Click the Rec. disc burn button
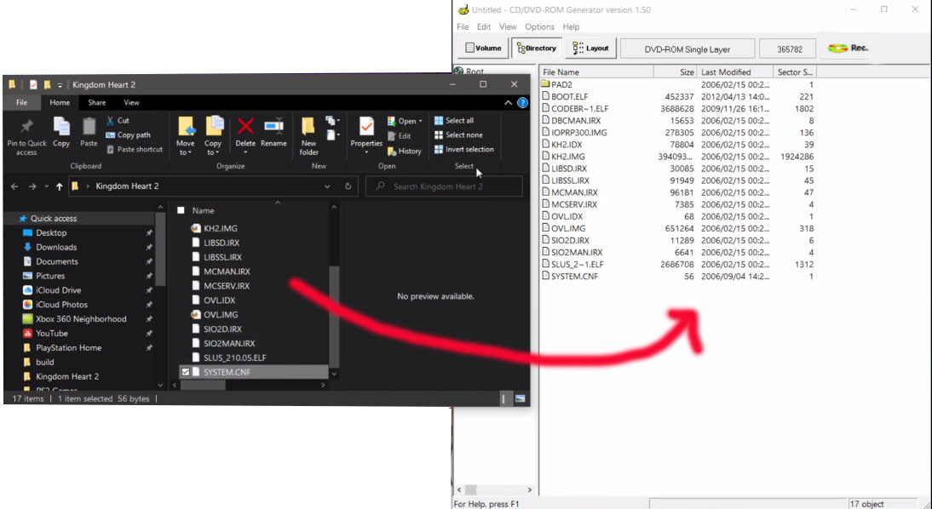This screenshot has width=932, height=509. point(848,49)
